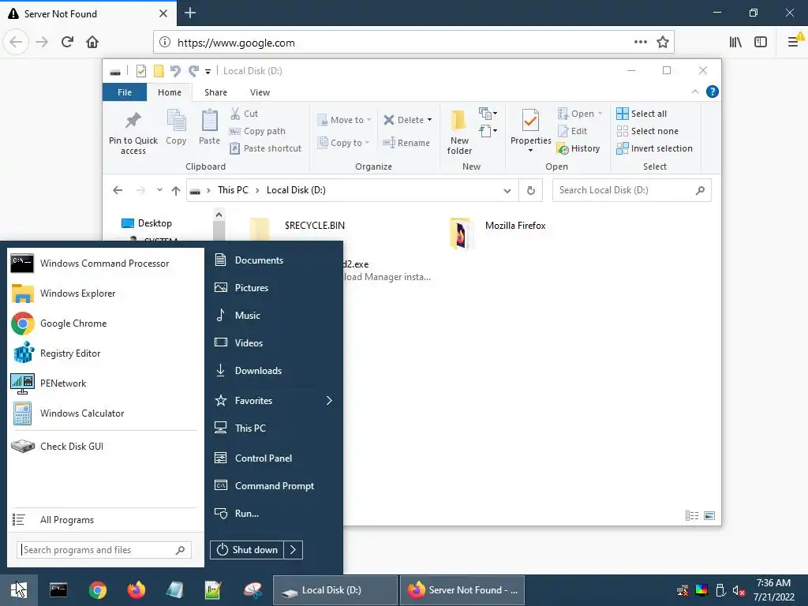Launch Windows Explorer from Start menu
The height and width of the screenshot is (606, 808).
point(103,294)
